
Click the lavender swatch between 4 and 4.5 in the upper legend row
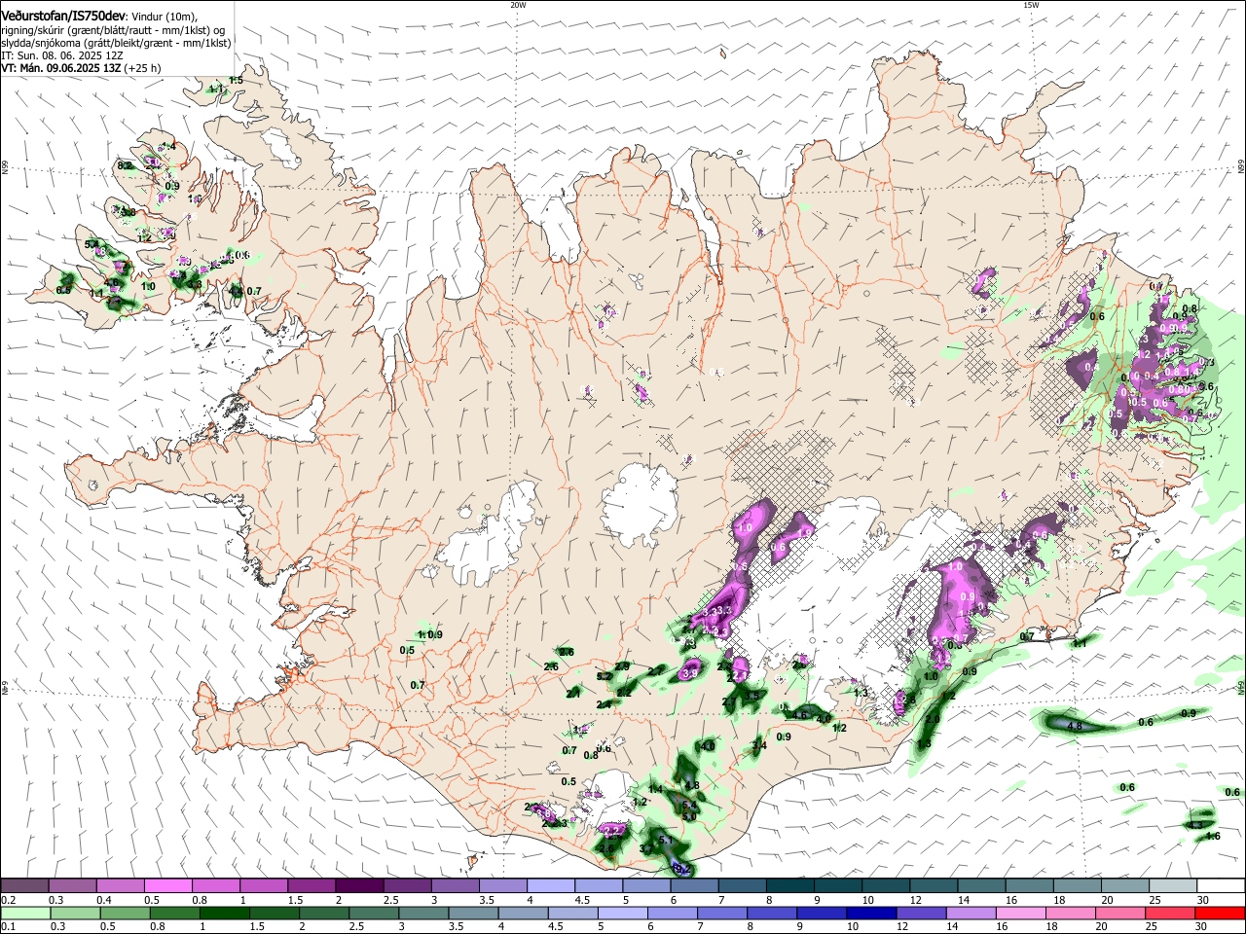550,886
